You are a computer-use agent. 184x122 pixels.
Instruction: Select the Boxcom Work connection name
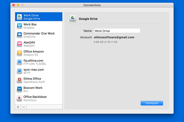33,88
